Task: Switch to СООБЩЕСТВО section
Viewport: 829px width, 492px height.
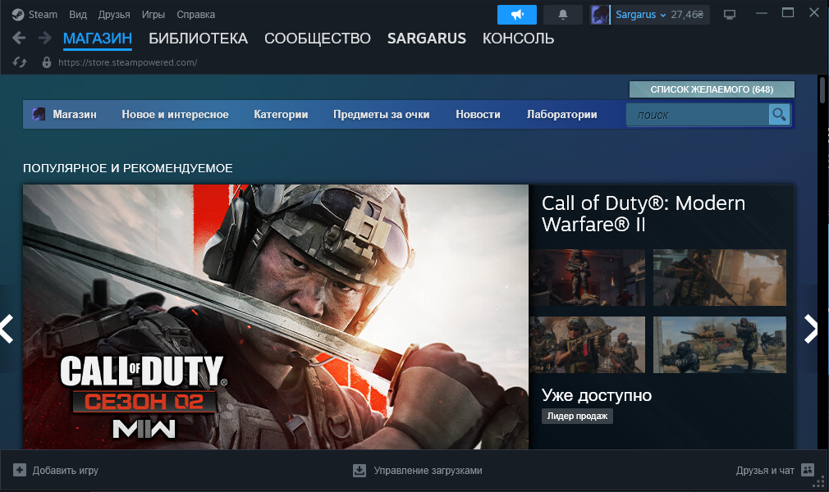Action: (x=317, y=39)
